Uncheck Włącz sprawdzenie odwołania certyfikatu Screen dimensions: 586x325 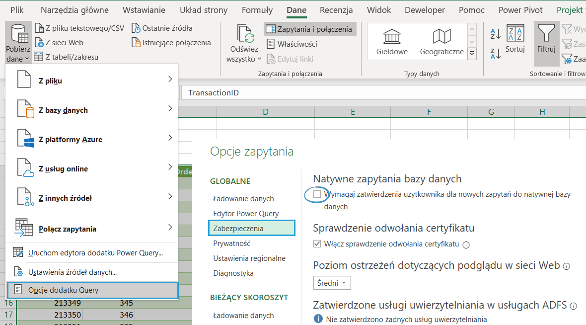tap(317, 244)
